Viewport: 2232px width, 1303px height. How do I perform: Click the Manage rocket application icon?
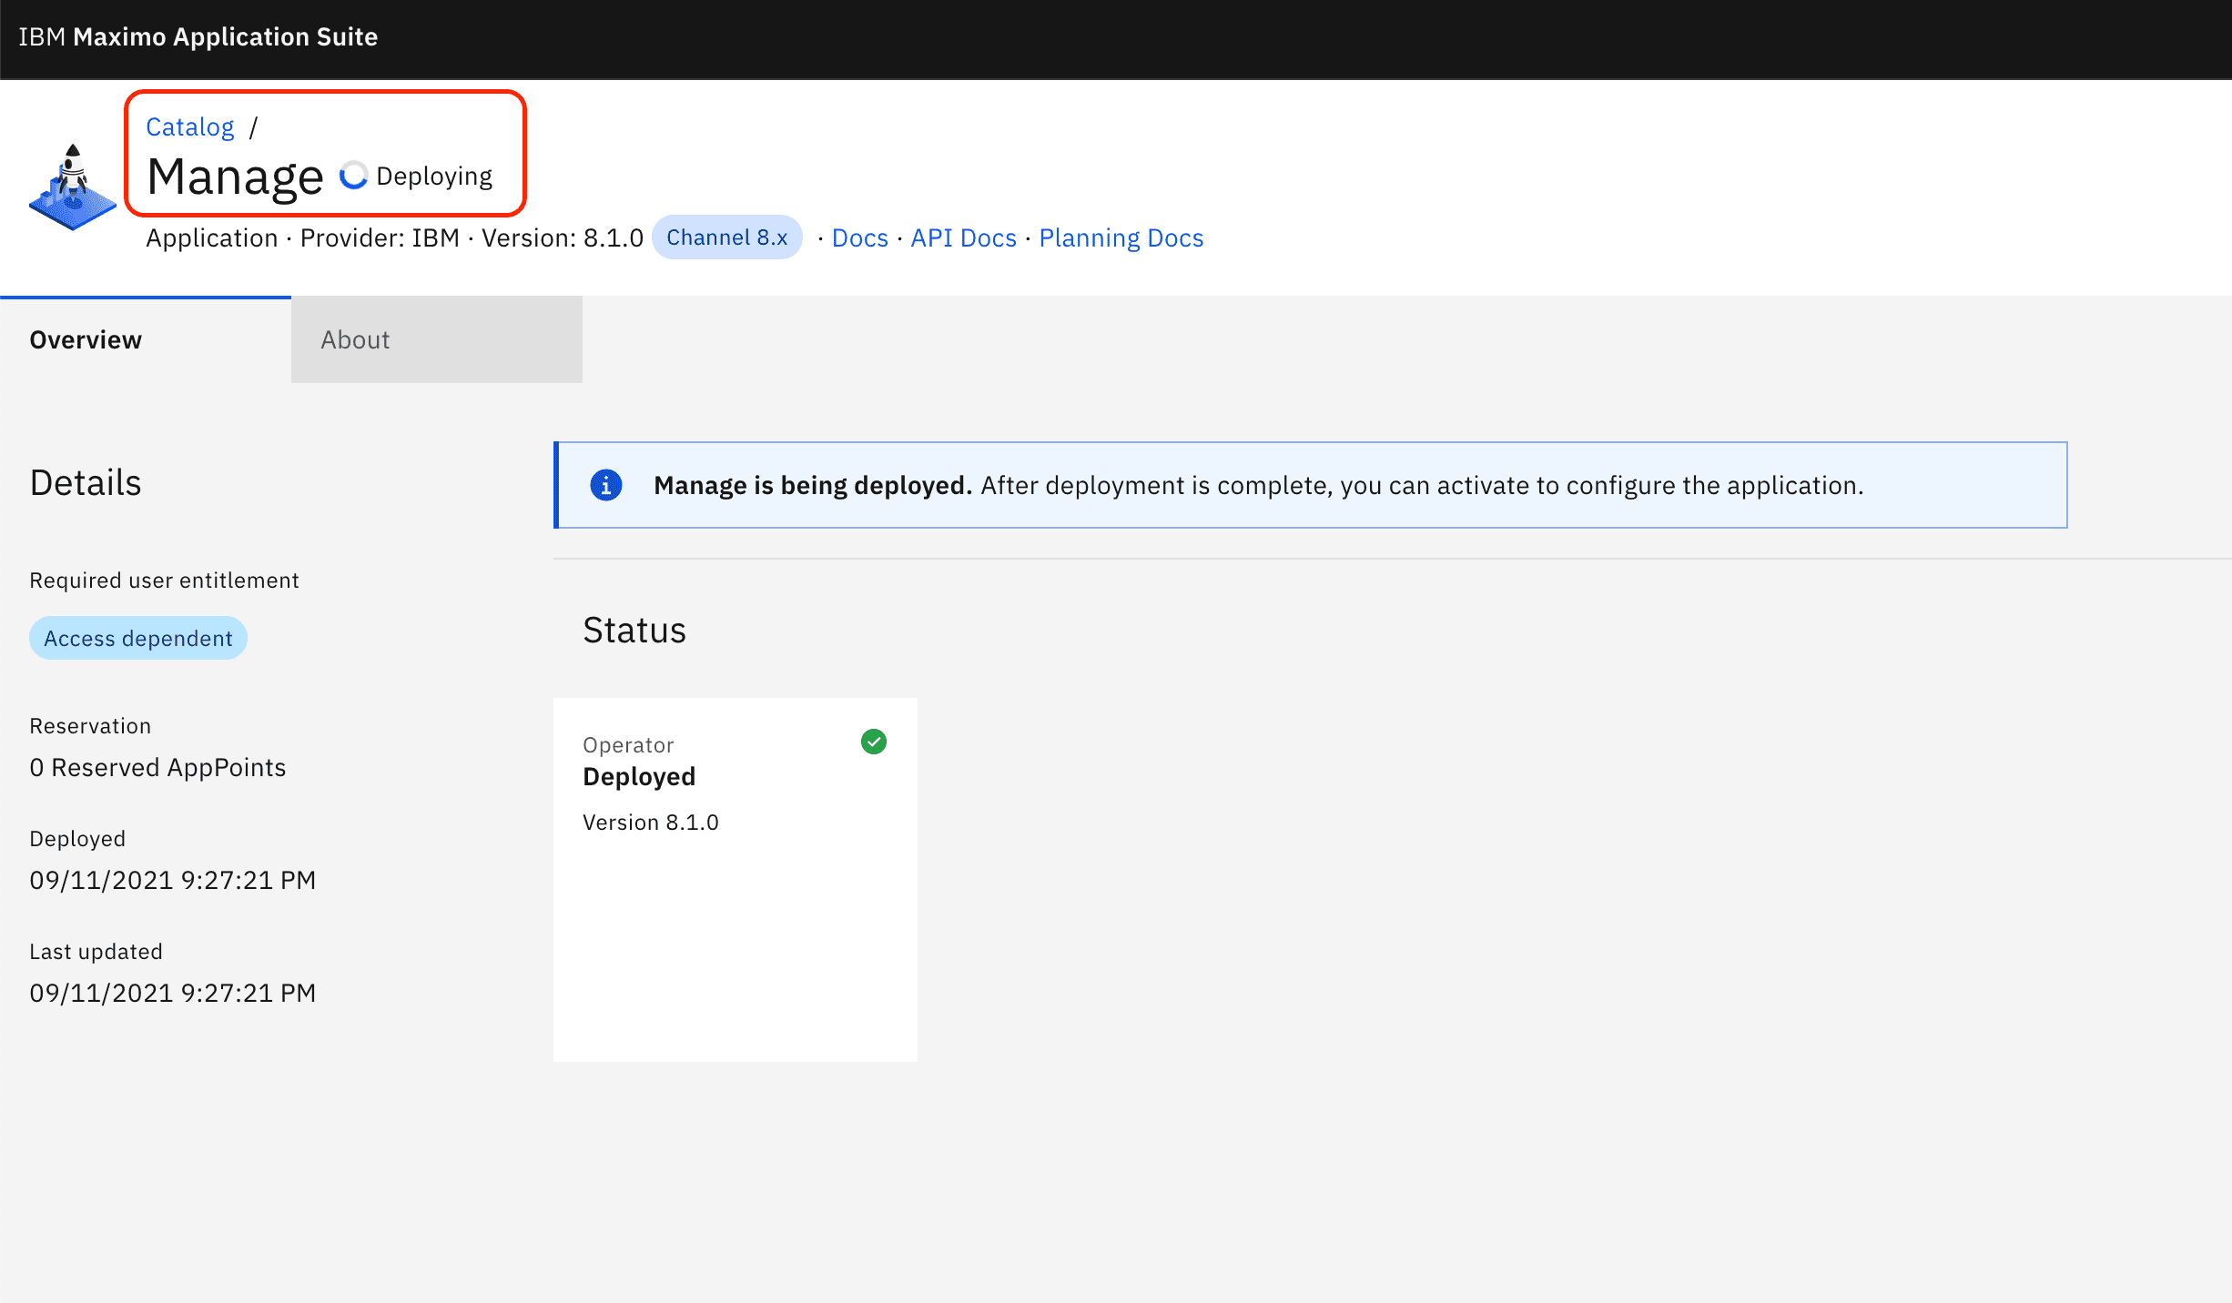coord(73,187)
